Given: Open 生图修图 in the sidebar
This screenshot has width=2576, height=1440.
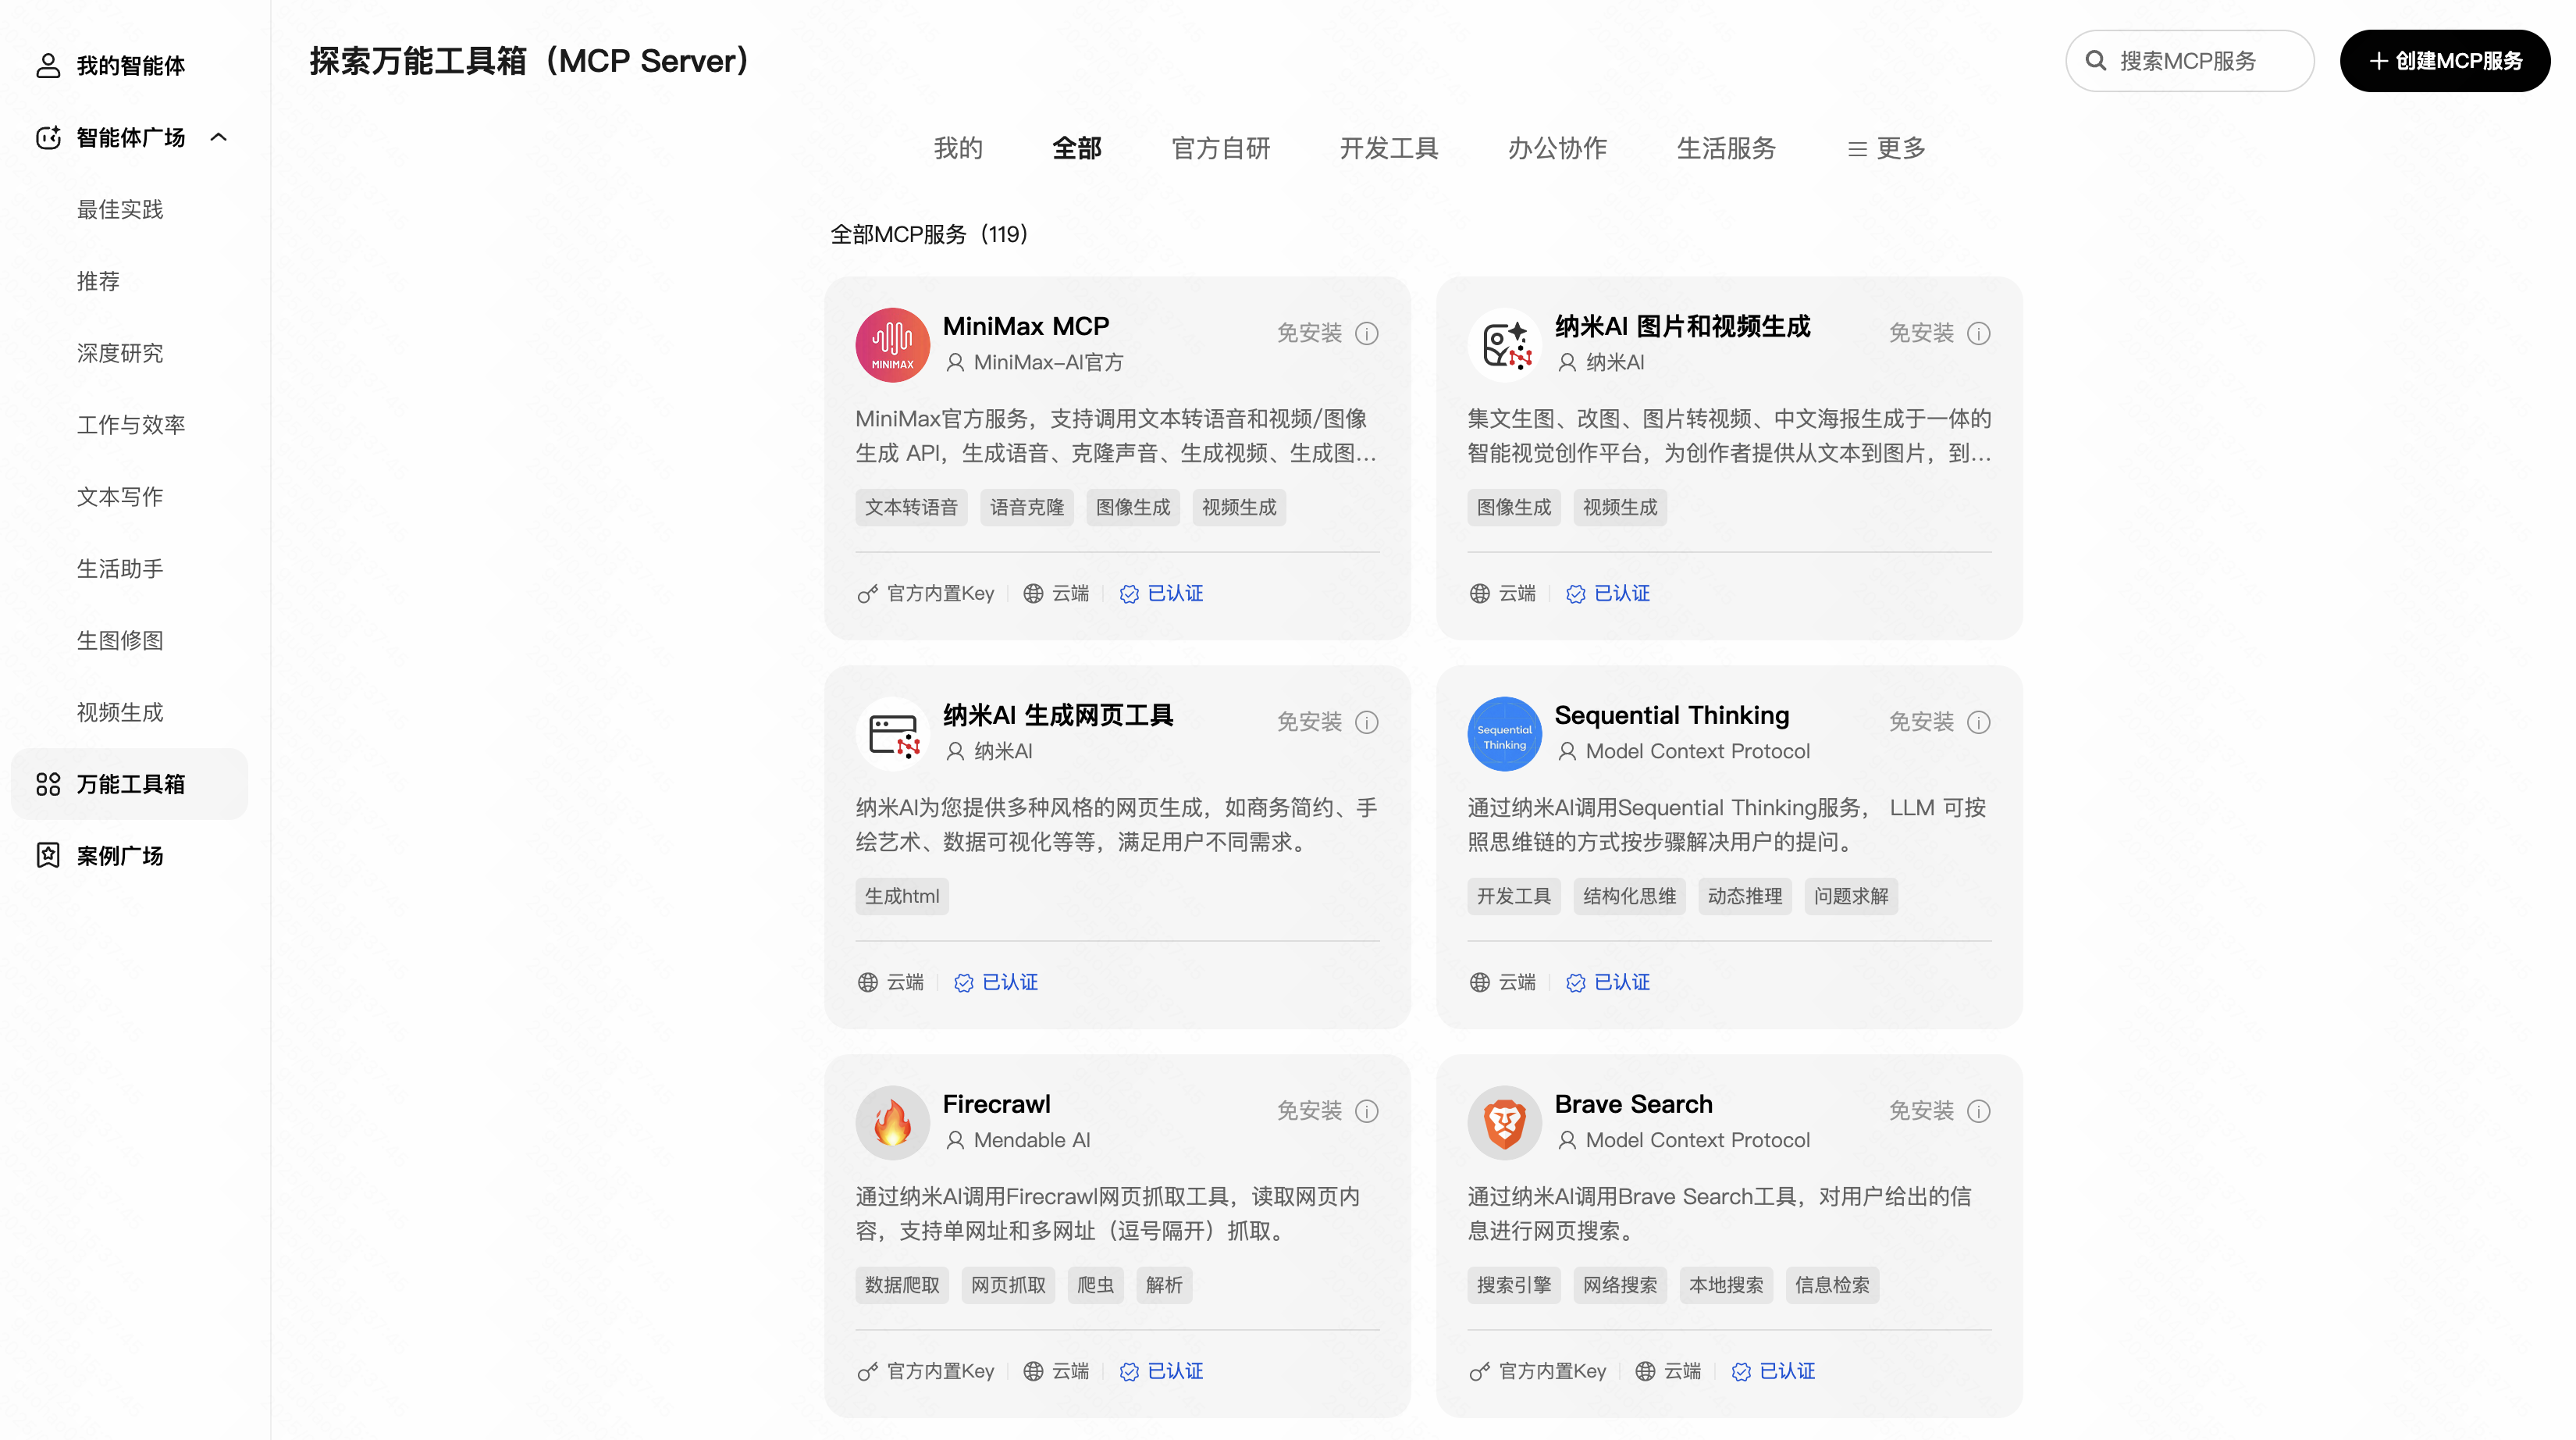Looking at the screenshot, I should [x=120, y=640].
